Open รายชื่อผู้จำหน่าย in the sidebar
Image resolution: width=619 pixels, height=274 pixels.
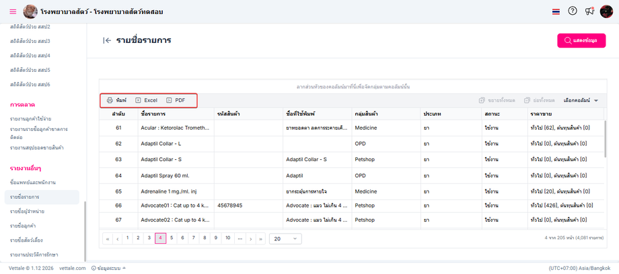[28, 212]
